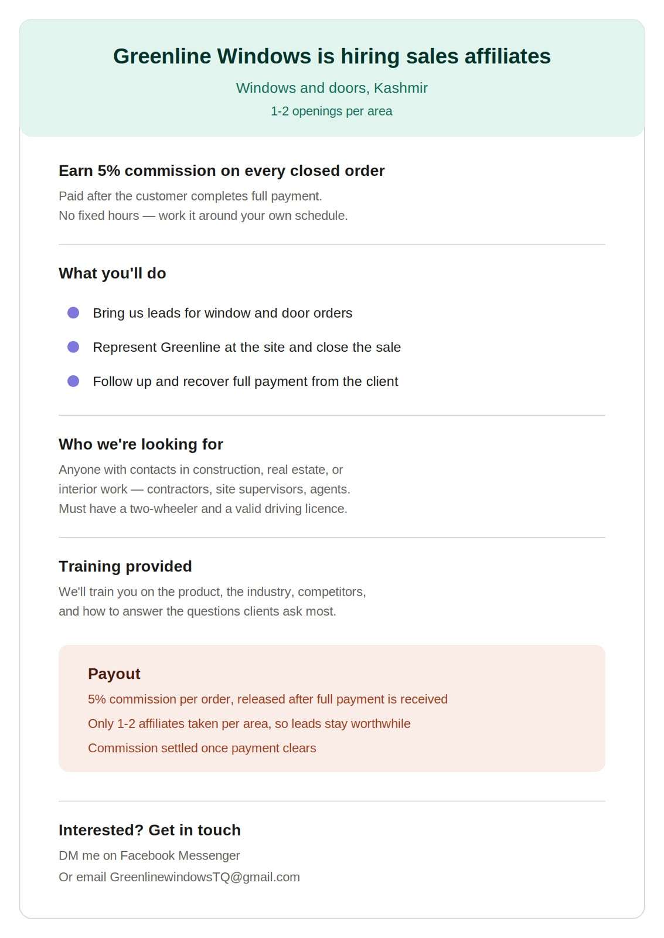The image size is (664, 938).
Task: Click the 'Payout' box title
Action: 114,674
